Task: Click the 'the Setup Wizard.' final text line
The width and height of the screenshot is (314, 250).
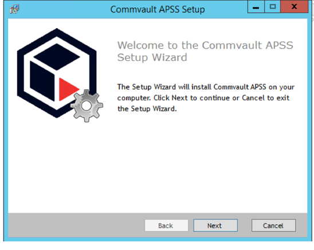Action: (x=147, y=108)
